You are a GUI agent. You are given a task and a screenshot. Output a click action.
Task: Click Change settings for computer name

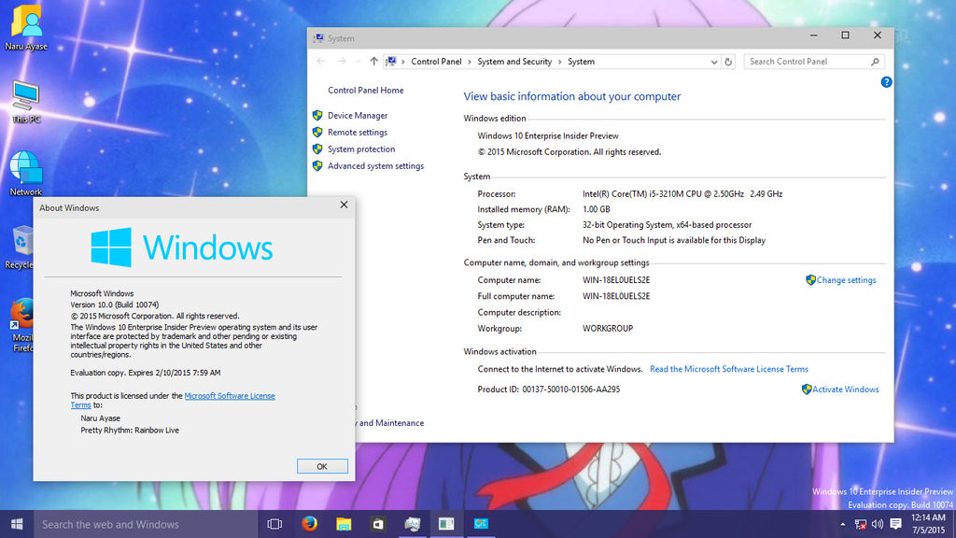point(846,280)
